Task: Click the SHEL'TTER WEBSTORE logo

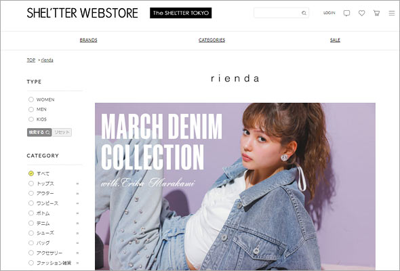Action: pyautogui.click(x=83, y=13)
